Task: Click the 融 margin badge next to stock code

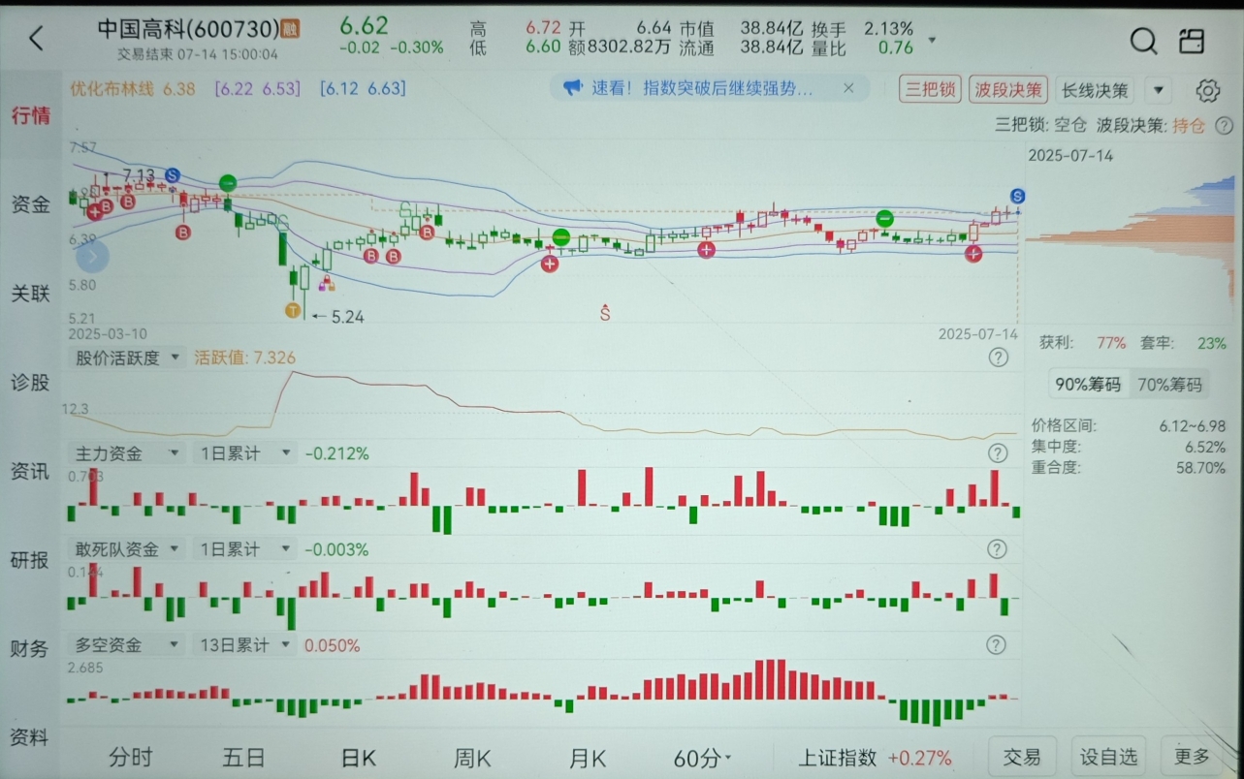Action: [x=290, y=28]
